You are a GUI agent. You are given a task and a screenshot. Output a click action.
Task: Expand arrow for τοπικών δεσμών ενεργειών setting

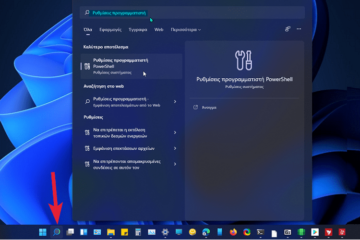tap(175, 132)
